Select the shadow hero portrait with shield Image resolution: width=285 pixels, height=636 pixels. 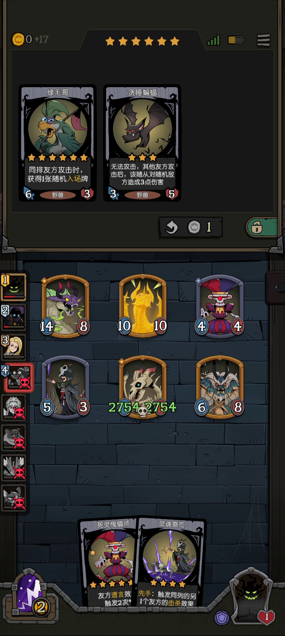[251, 594]
